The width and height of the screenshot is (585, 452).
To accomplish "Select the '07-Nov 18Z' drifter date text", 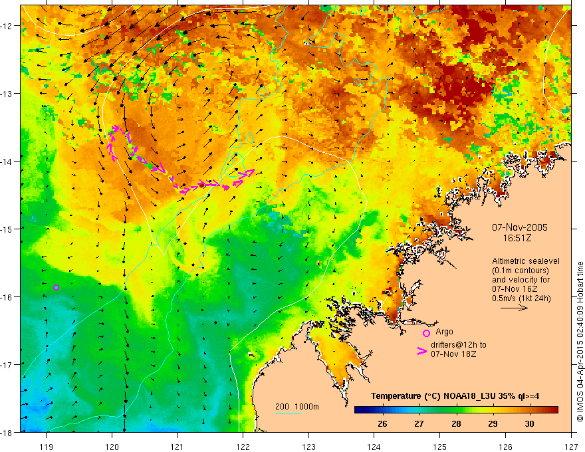I will [453, 354].
